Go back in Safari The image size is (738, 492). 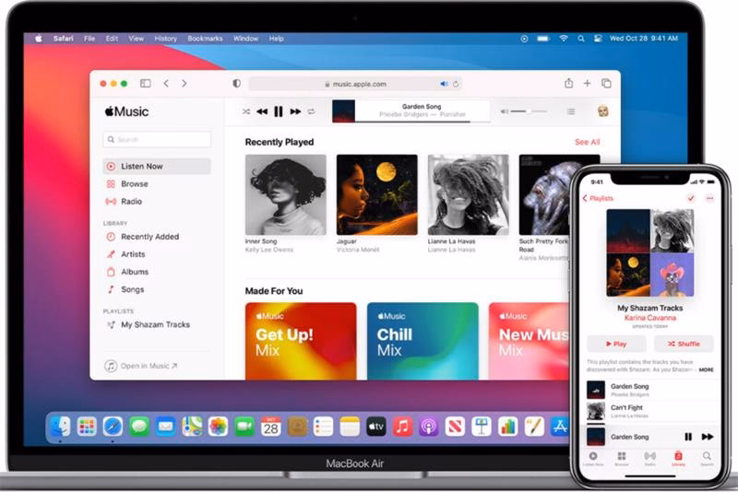click(x=166, y=83)
